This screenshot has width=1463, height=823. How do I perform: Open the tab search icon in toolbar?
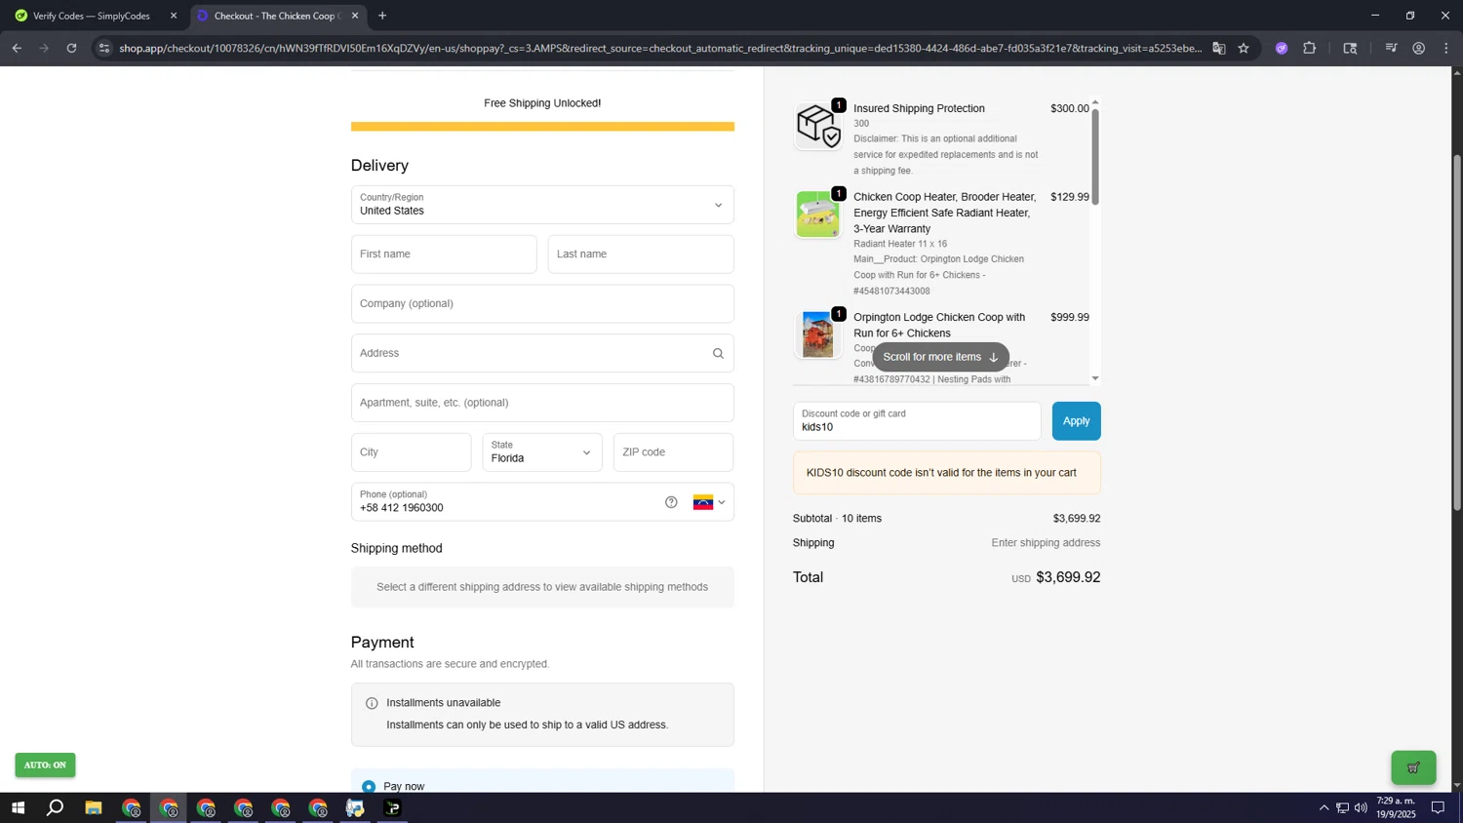[x=1351, y=48]
